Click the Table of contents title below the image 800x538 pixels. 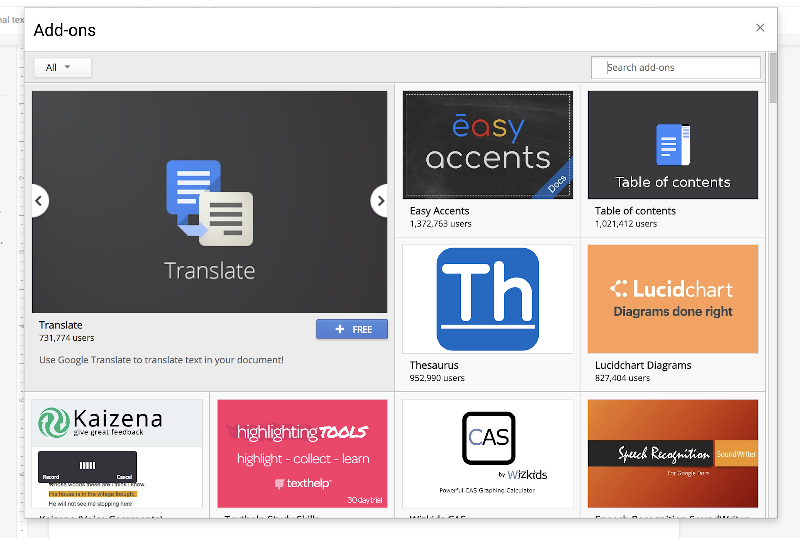pos(635,211)
